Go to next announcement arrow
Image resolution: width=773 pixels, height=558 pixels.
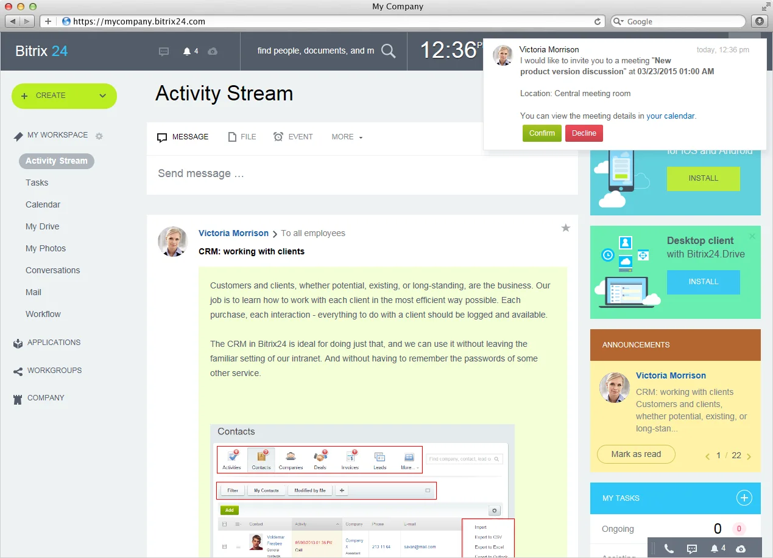click(749, 456)
